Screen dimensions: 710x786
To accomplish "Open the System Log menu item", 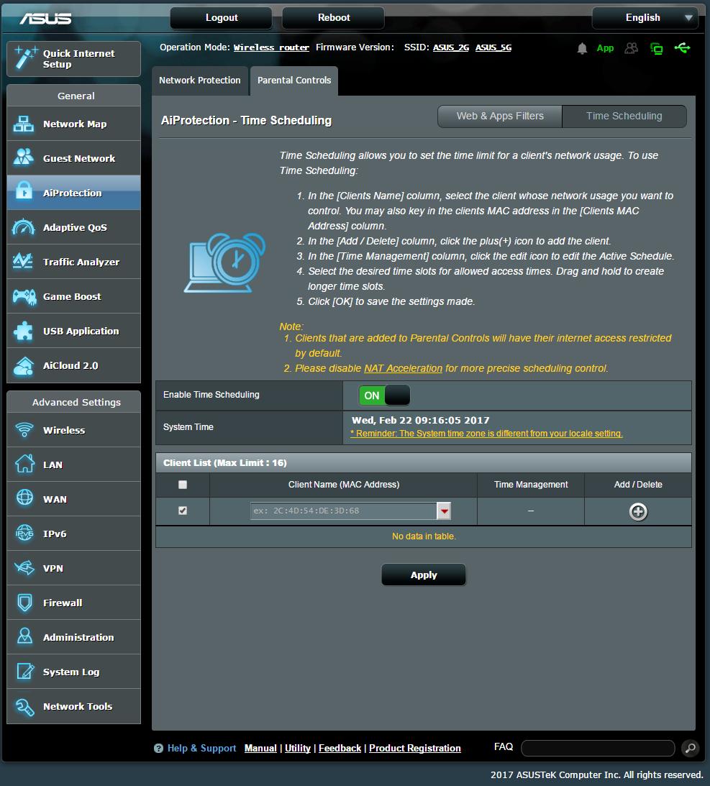I will (x=73, y=672).
